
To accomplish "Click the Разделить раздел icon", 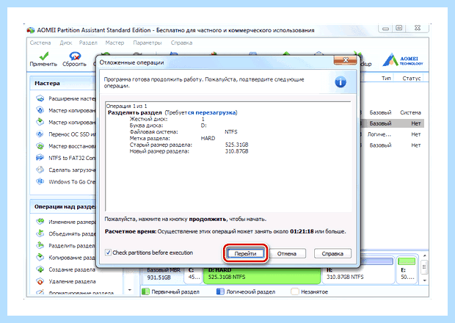I will 40,245.
